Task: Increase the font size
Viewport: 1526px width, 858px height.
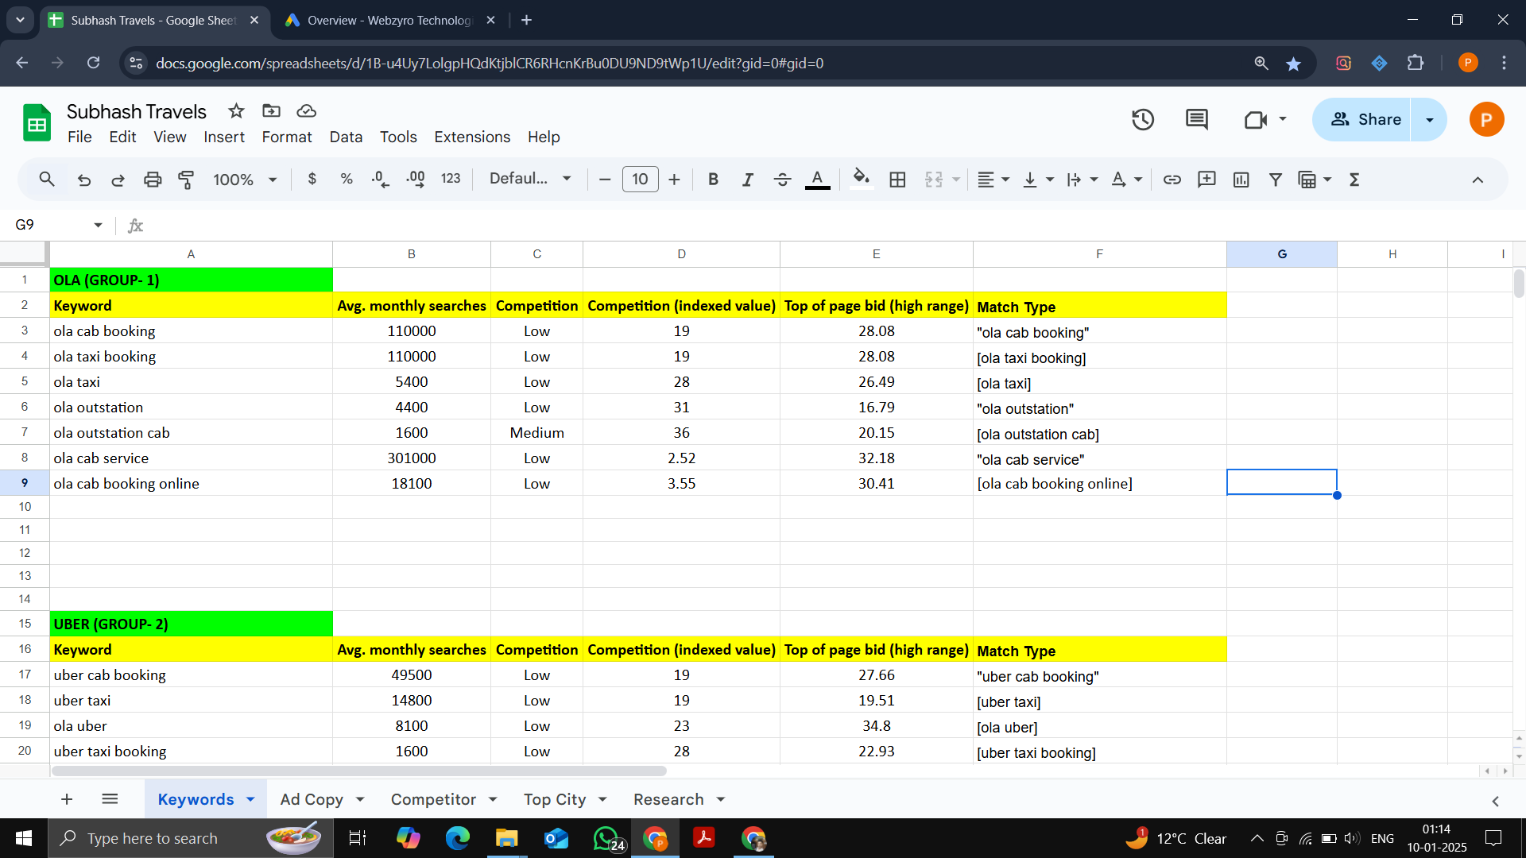Action: click(674, 180)
